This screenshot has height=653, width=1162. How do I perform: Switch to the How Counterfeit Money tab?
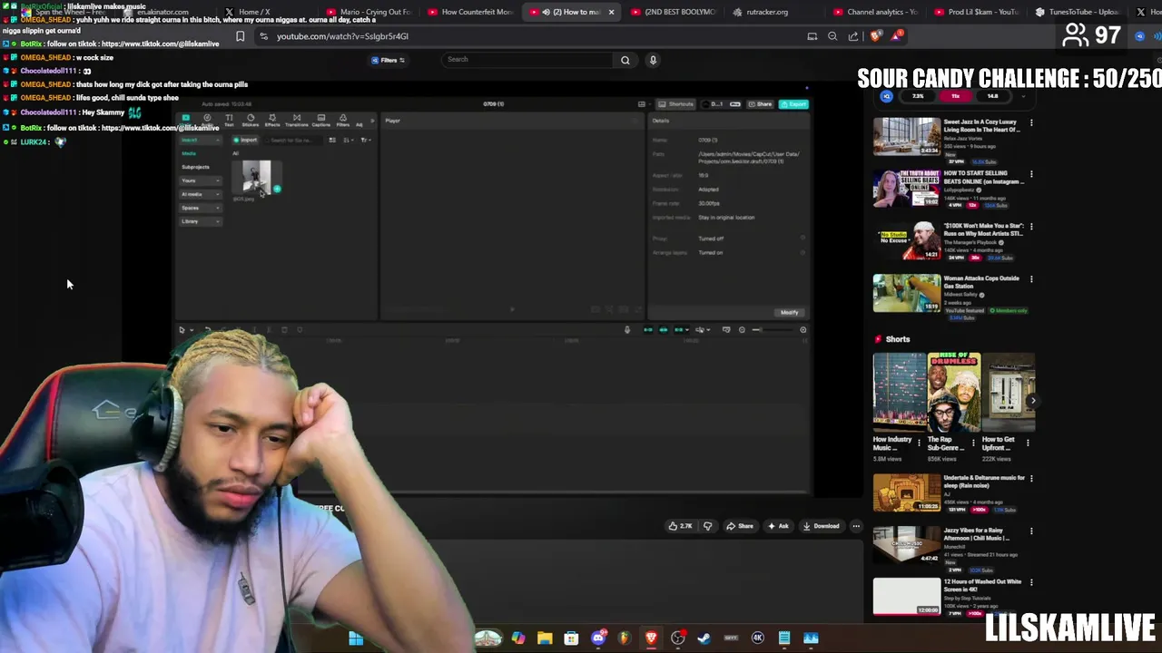476,12
